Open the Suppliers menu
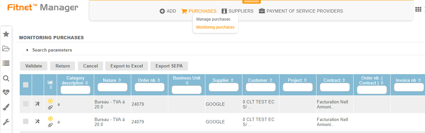The width and height of the screenshot is (425, 133). (237, 11)
